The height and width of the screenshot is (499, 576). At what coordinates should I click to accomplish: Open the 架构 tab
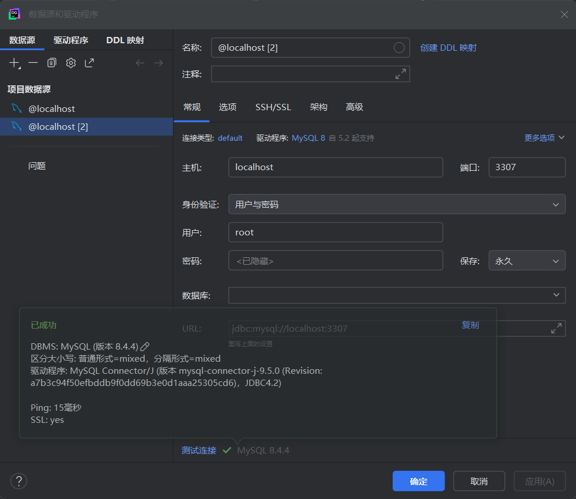[318, 107]
